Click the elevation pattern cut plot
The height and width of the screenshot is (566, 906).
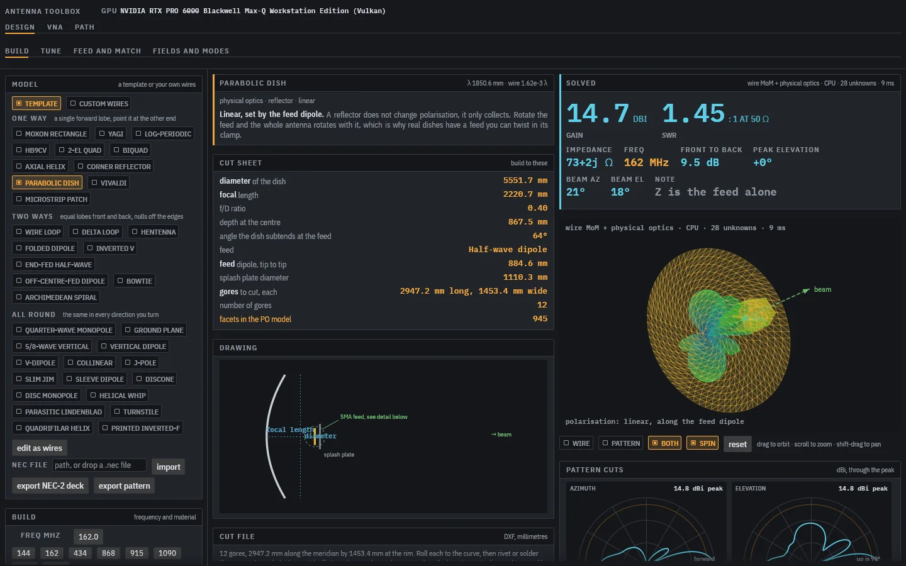[x=812, y=521]
